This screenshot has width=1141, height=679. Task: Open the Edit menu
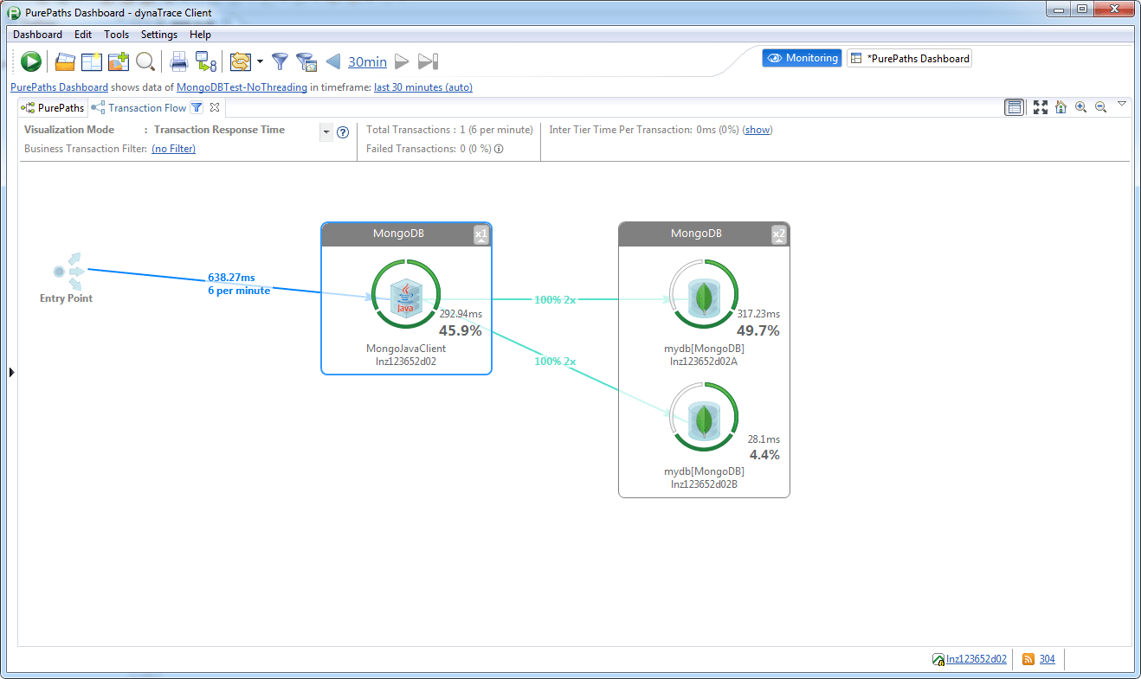(83, 35)
